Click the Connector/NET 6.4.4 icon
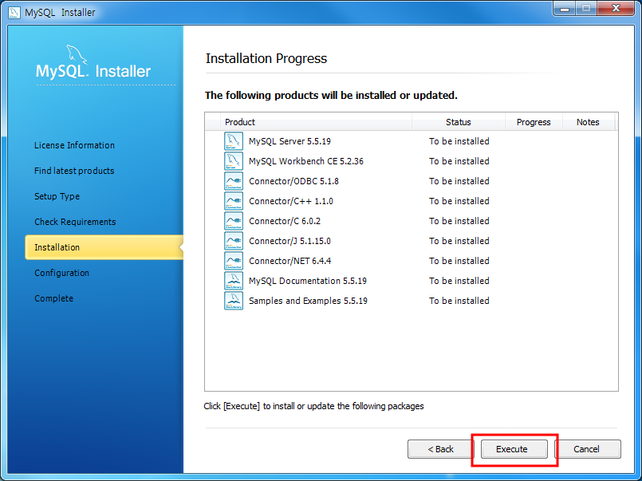The width and height of the screenshot is (642, 481). [234, 261]
